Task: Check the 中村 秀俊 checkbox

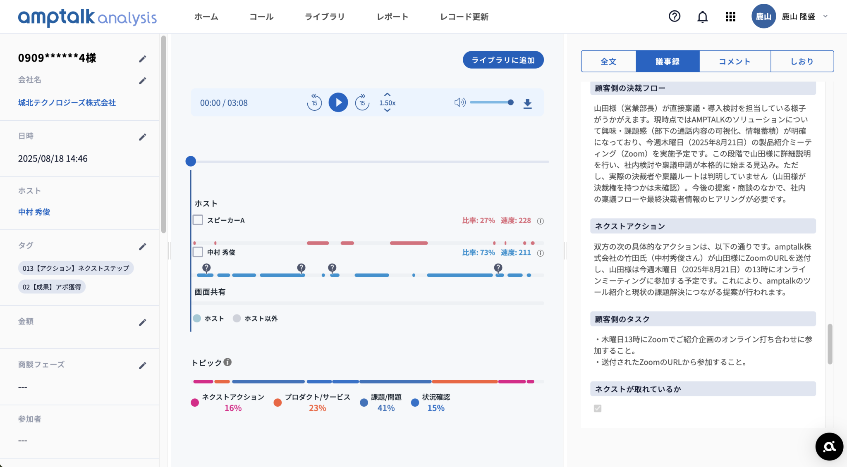Action: (x=197, y=252)
